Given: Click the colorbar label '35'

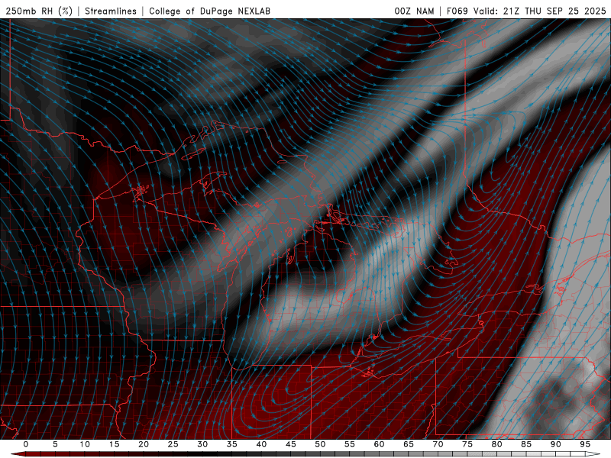Looking at the screenshot, I should click(231, 444).
